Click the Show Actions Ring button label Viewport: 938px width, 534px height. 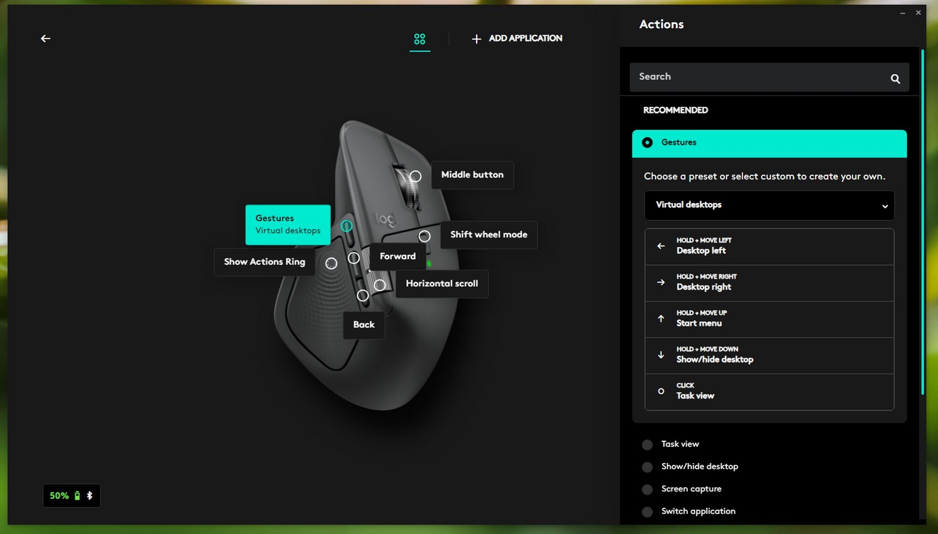[264, 262]
